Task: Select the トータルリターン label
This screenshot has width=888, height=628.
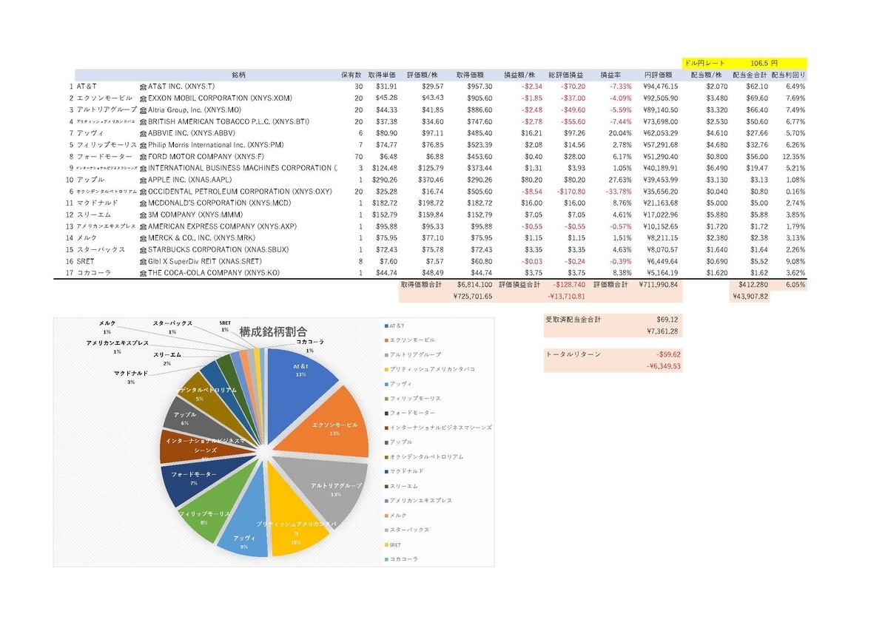Action: (x=573, y=354)
